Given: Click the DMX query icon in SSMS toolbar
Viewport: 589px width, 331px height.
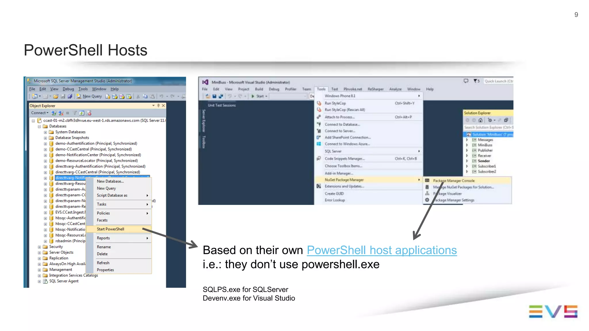Looking at the screenshot, I should [122, 96].
